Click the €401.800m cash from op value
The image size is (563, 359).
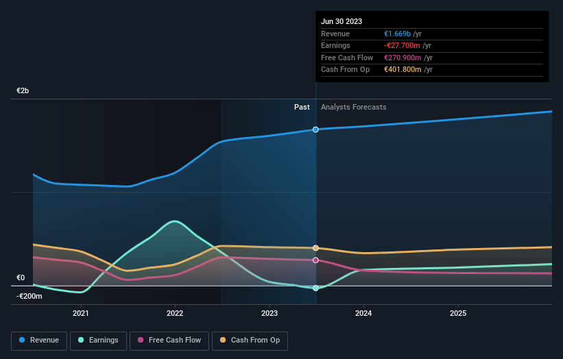point(403,70)
